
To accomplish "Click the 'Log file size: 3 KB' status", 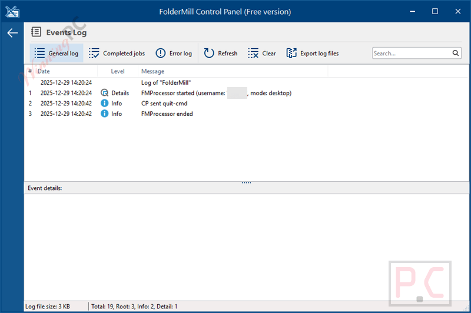I will [x=48, y=307].
